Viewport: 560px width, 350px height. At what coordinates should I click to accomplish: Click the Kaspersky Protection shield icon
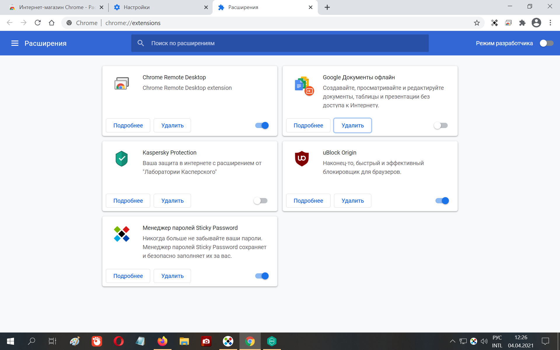pos(122,158)
